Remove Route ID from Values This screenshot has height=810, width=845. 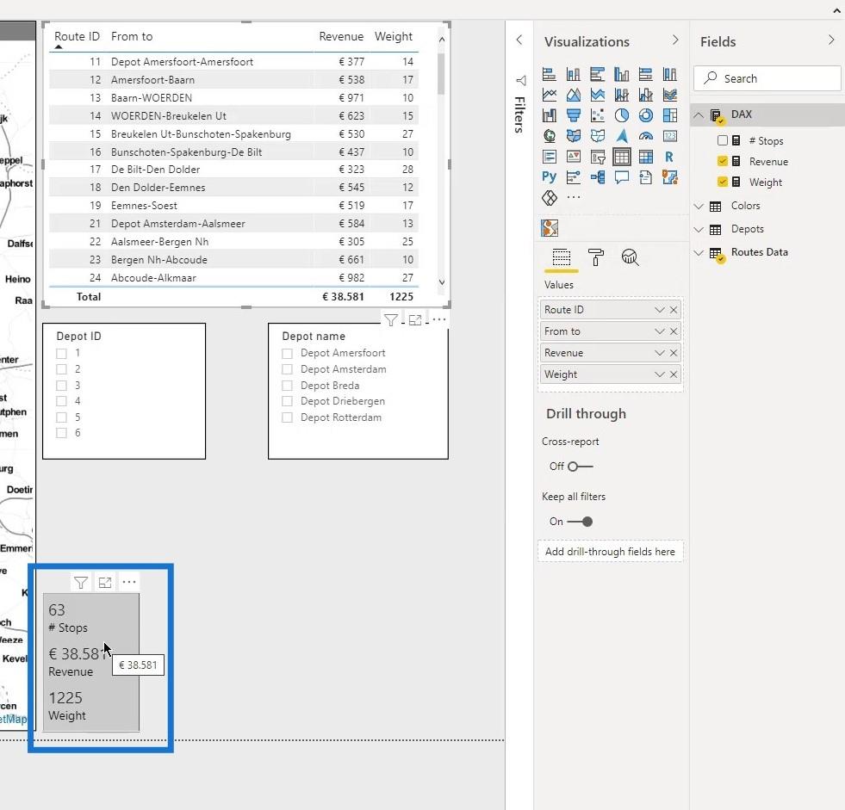674,310
